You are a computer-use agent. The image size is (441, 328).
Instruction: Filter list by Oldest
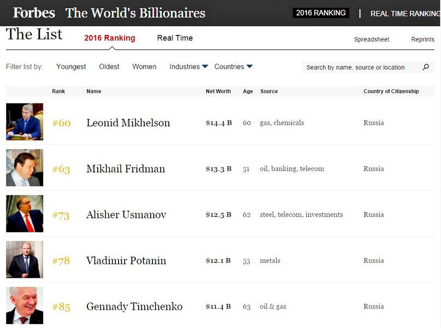pos(109,67)
